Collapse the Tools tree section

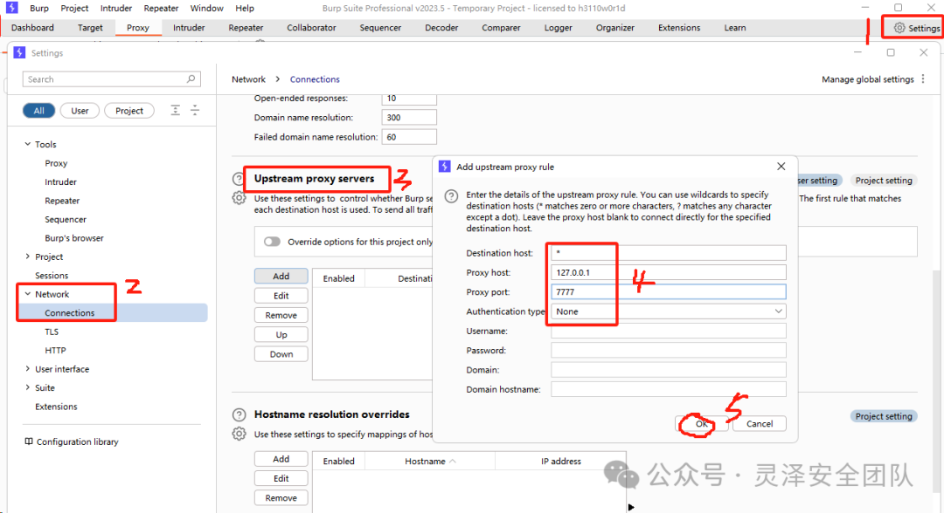tap(28, 144)
